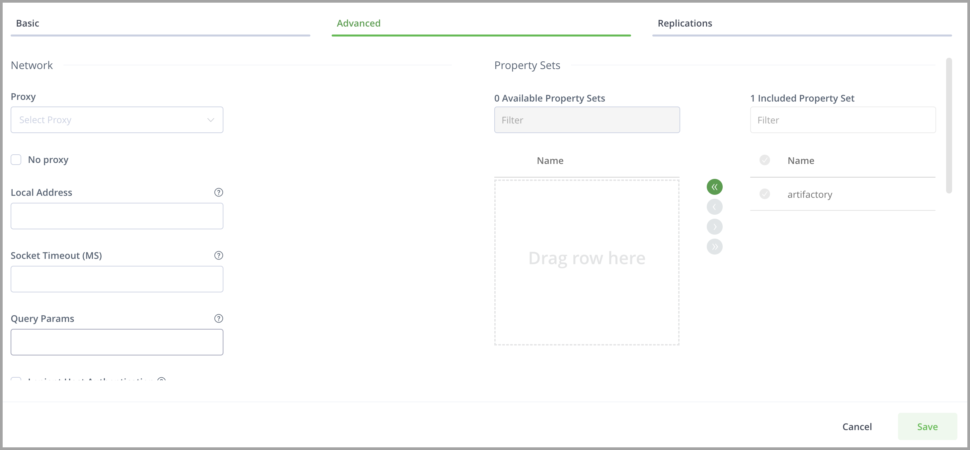Select the artifactory property set checkmark
Image resolution: width=970 pixels, height=450 pixels.
pos(765,194)
